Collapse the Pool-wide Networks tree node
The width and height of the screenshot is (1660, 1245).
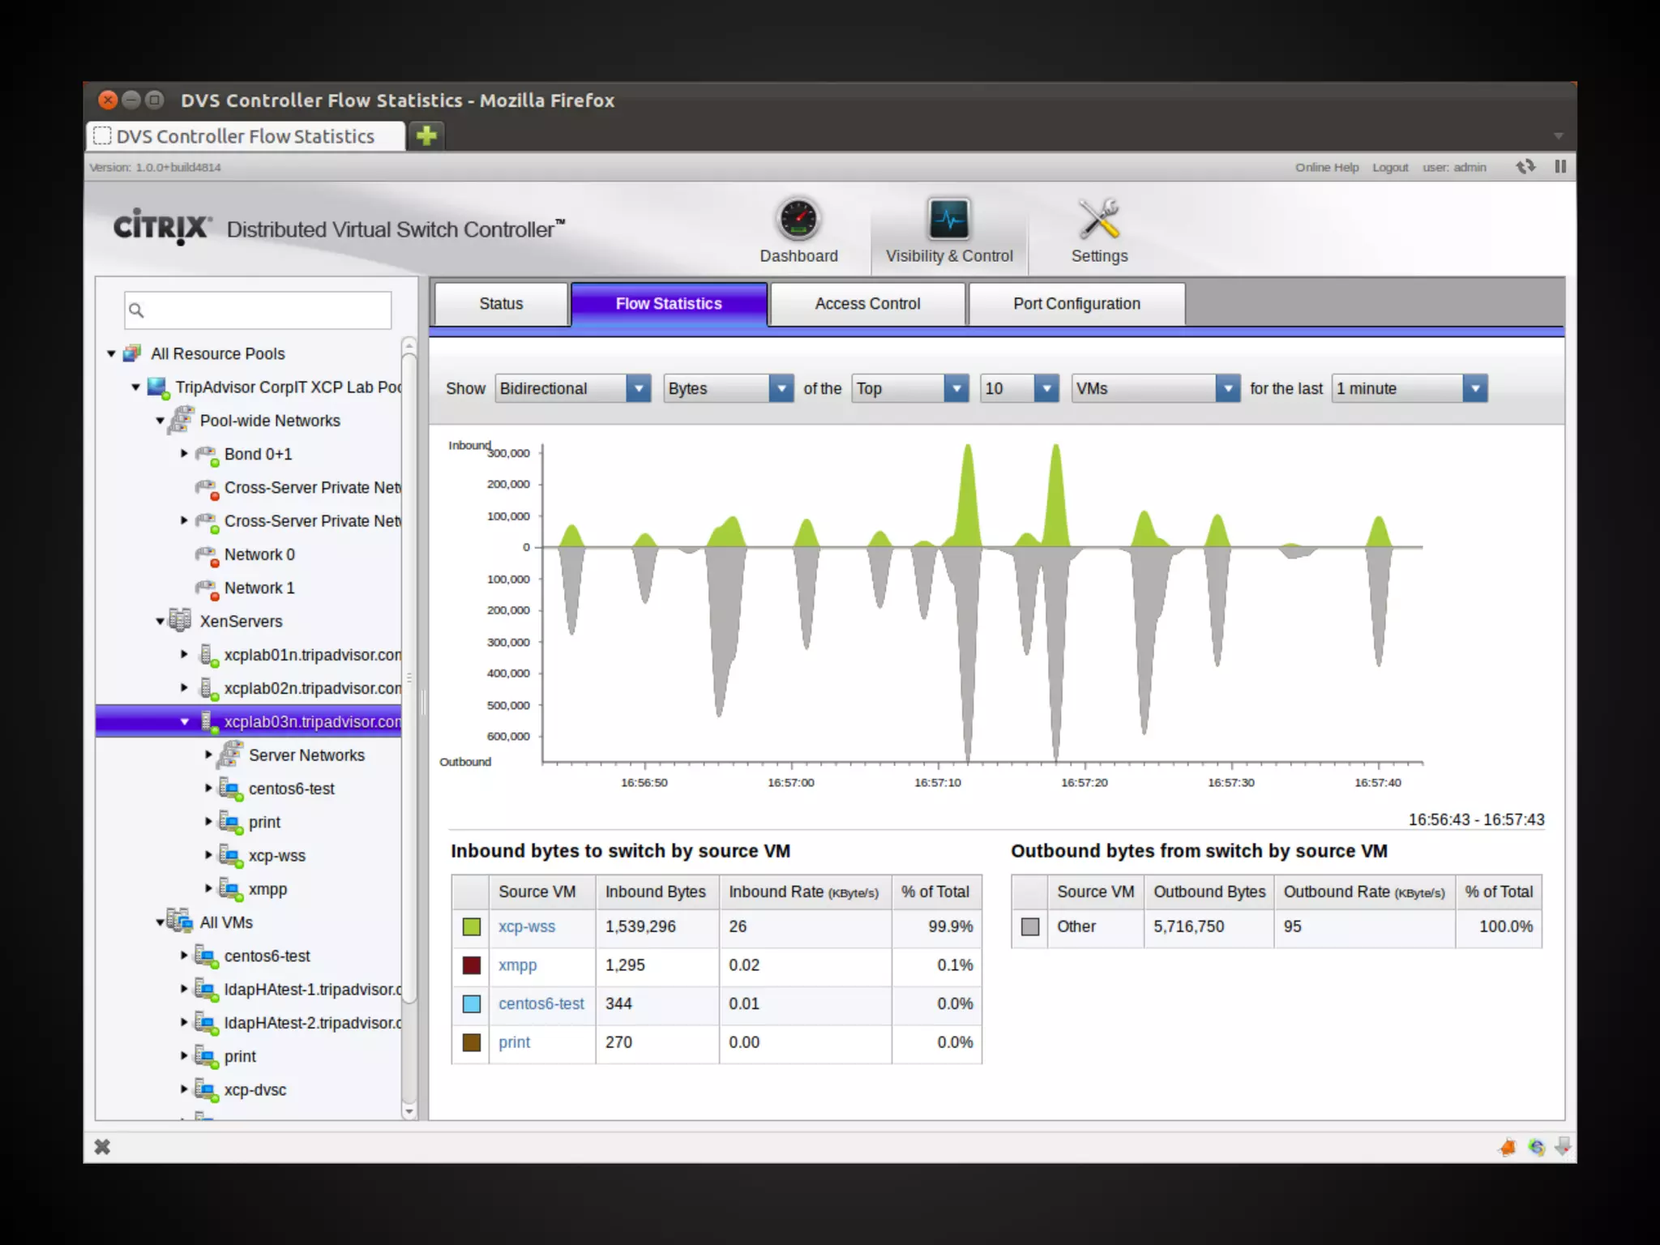[160, 421]
